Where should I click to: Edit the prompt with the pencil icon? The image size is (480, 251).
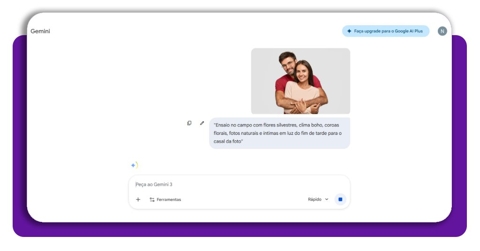click(x=202, y=123)
